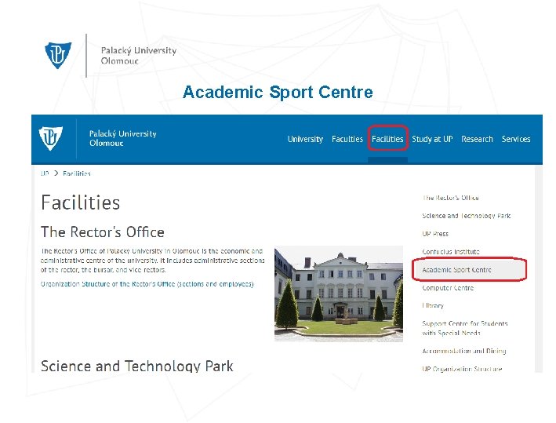Select the Facilities menu item
Screen dimensions: 556x423
tap(387, 139)
